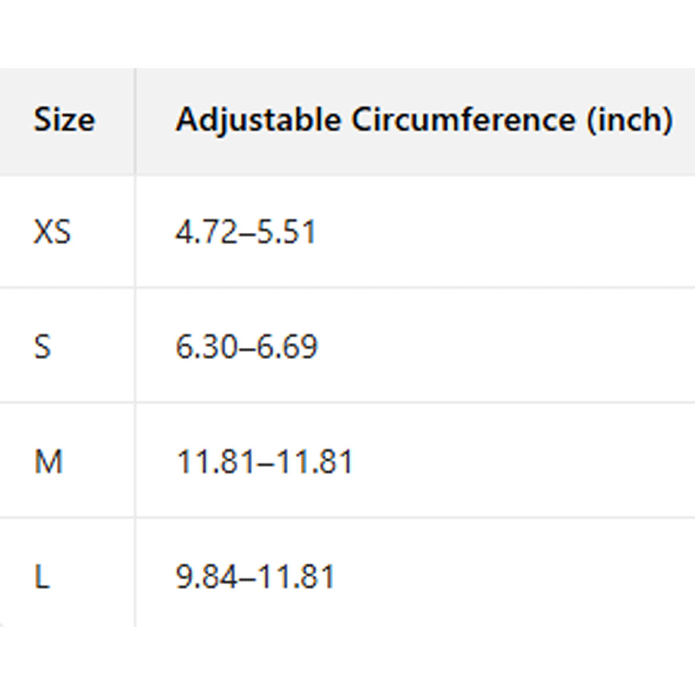
Task: Click the (inch) unit label
Action: (630, 120)
